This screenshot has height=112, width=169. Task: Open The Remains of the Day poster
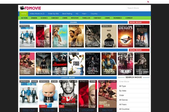[142, 36]
